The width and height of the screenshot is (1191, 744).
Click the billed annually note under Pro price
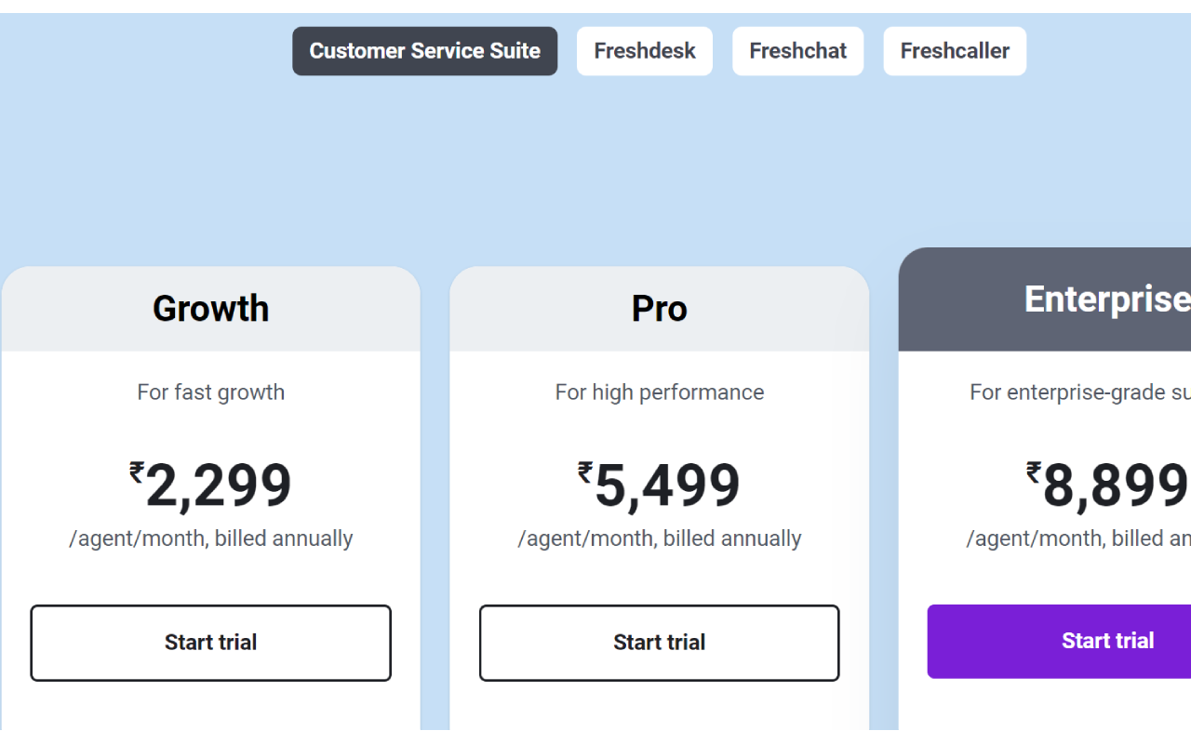pyautogui.click(x=659, y=538)
